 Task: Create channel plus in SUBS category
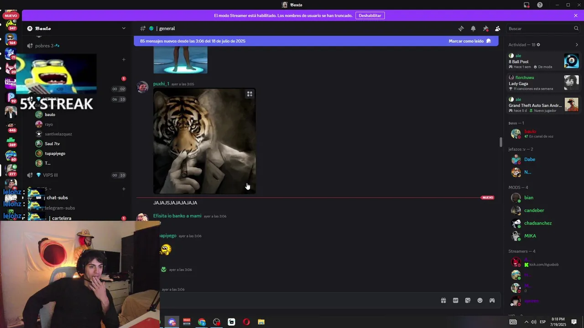(124, 189)
